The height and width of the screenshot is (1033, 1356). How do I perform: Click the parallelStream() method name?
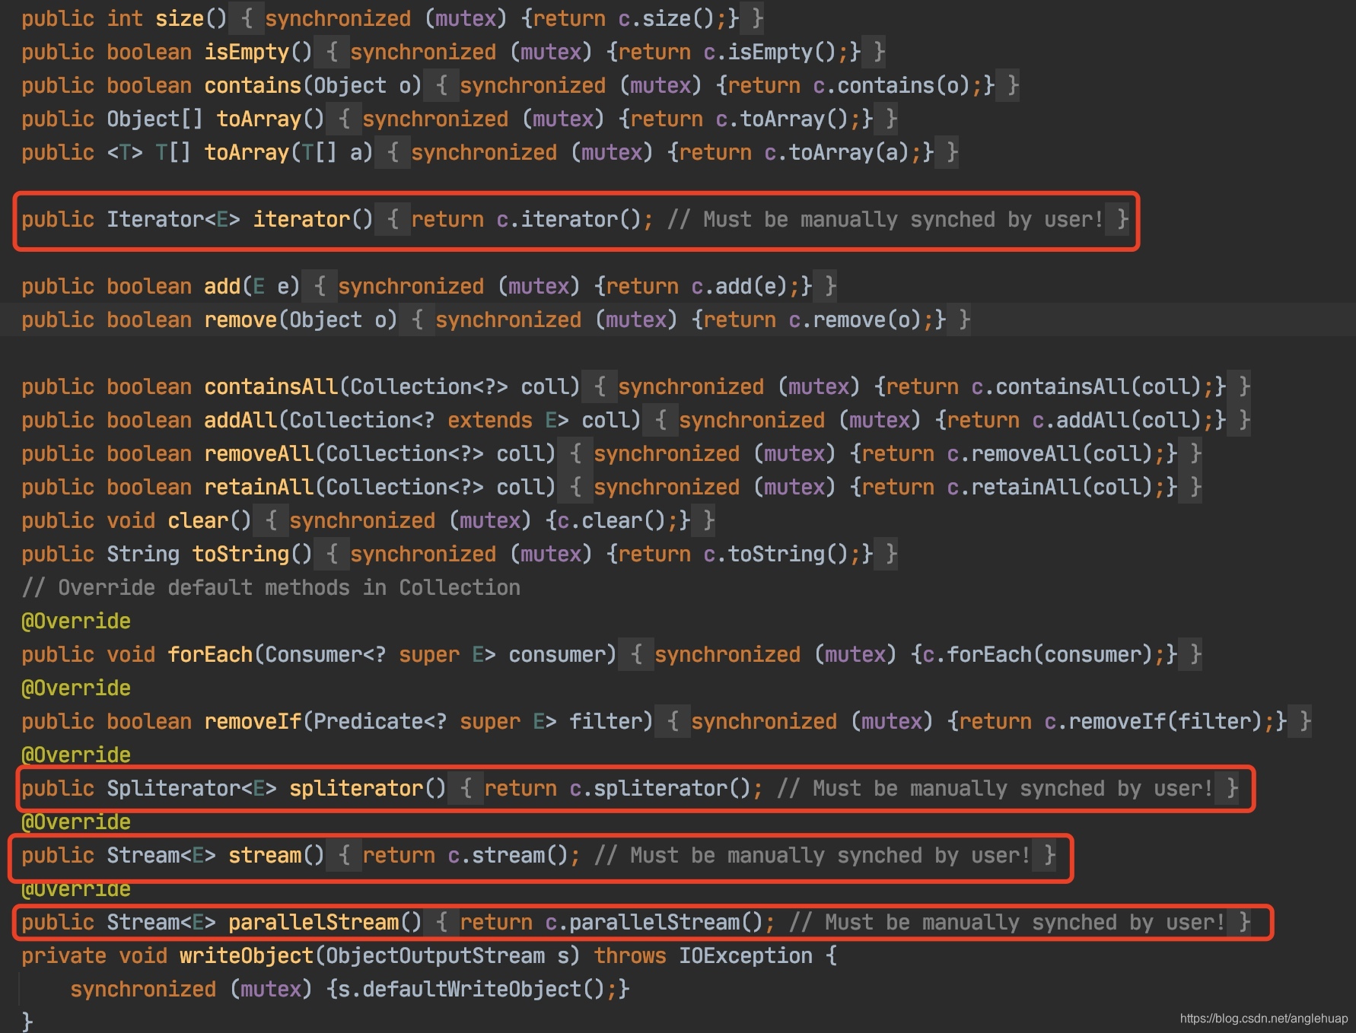coord(314,922)
